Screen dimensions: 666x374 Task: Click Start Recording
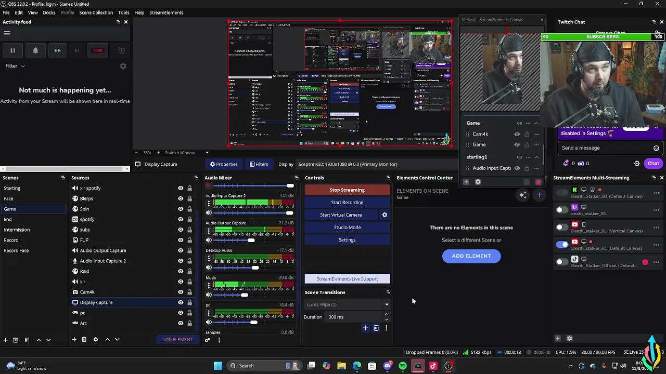coord(347,203)
